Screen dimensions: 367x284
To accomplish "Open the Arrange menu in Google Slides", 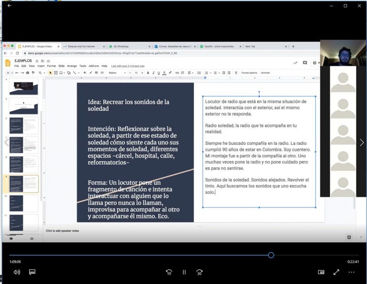I will (x=72, y=66).
